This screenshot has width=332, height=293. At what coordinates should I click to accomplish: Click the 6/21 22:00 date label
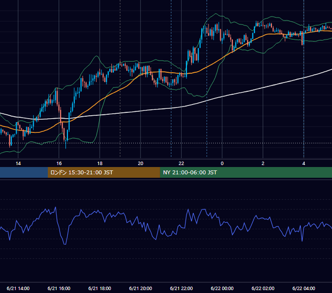(x=181, y=288)
